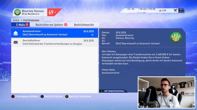Click the opened envelope icon on Assistenztrainer email
Screen dimensions: 197x110
coord(16,33)
